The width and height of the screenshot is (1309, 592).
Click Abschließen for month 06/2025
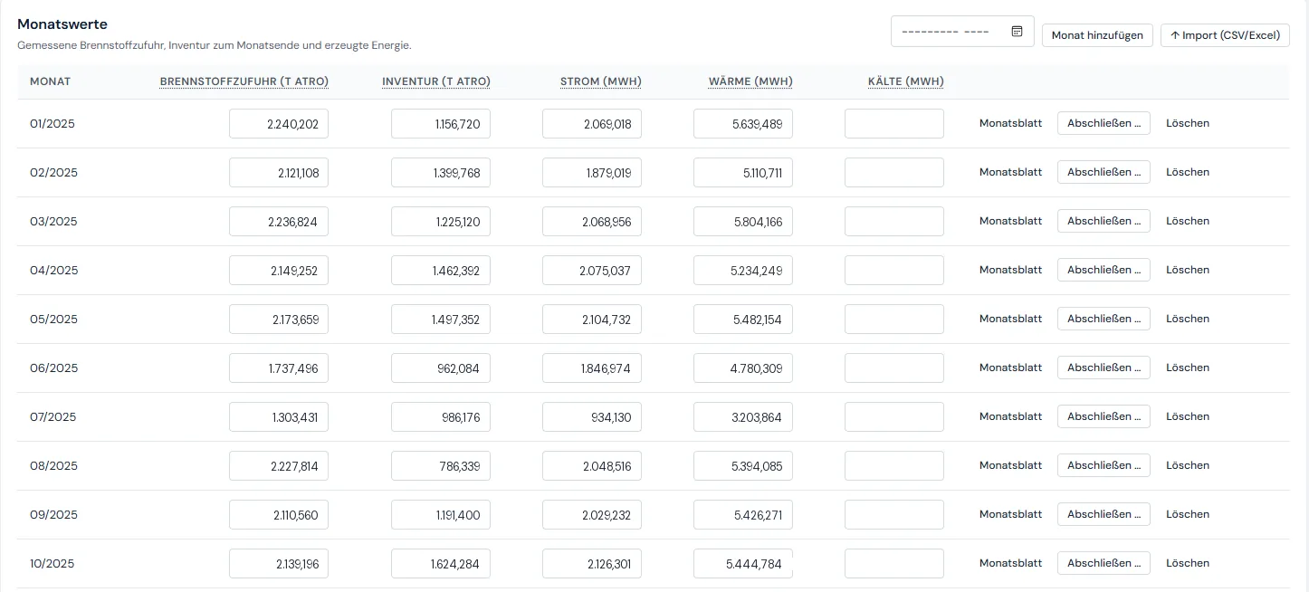(1104, 368)
